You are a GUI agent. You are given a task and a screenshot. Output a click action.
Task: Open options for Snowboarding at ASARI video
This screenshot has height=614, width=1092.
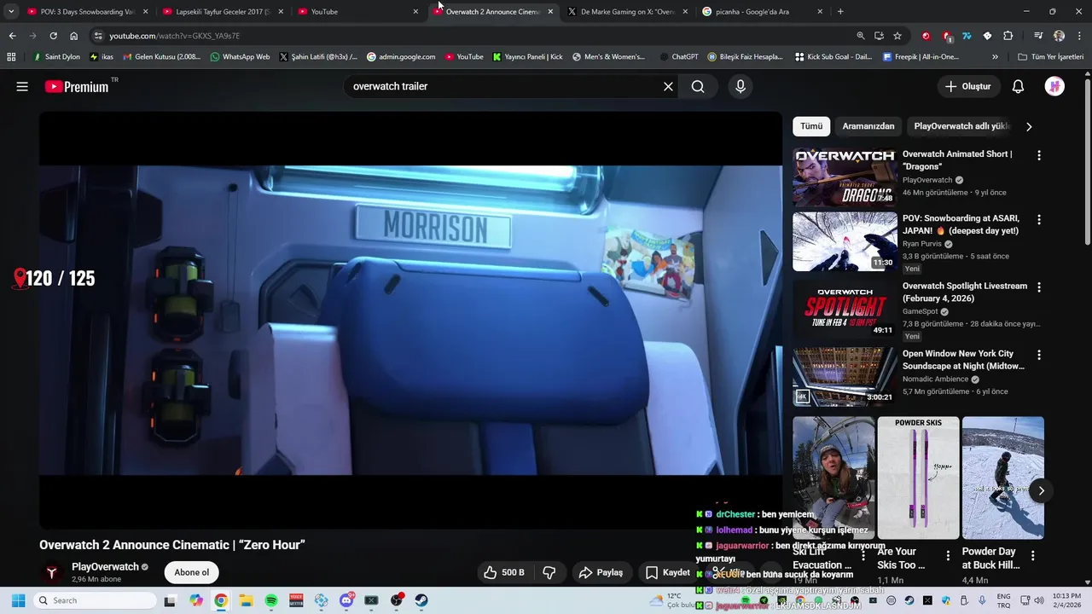coord(1038,219)
